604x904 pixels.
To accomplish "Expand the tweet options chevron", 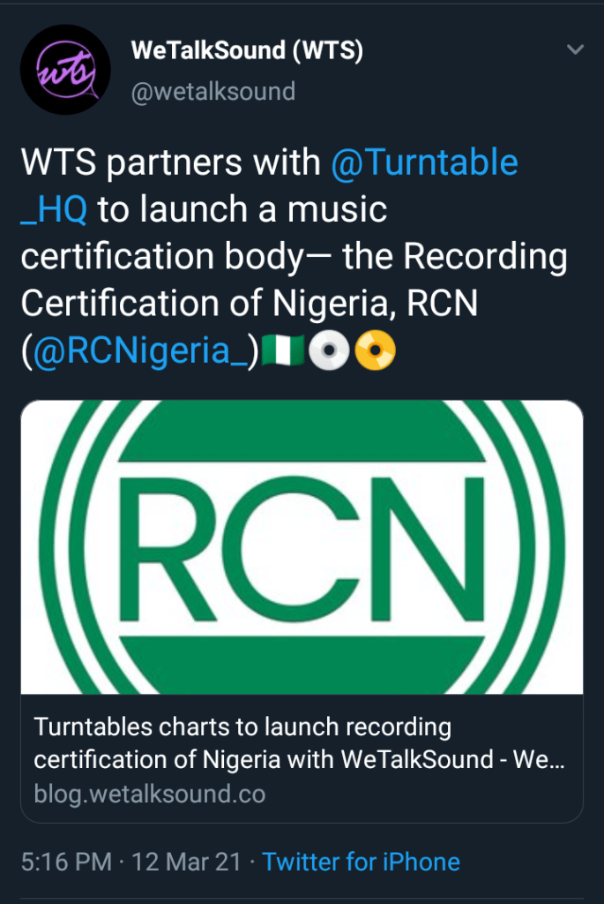I will (575, 50).
